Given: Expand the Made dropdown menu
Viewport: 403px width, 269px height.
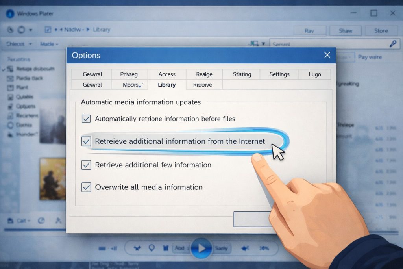Looking at the screenshot, I should 49,44.
